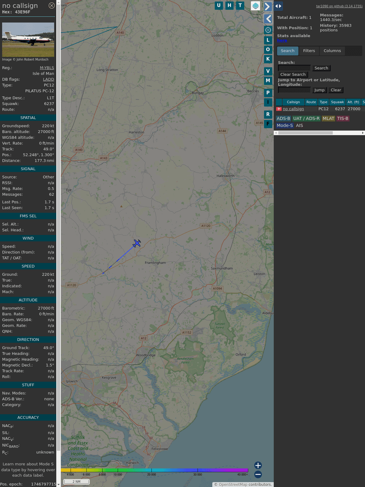Toggle sidebar width with double-arrow icon

point(278,6)
